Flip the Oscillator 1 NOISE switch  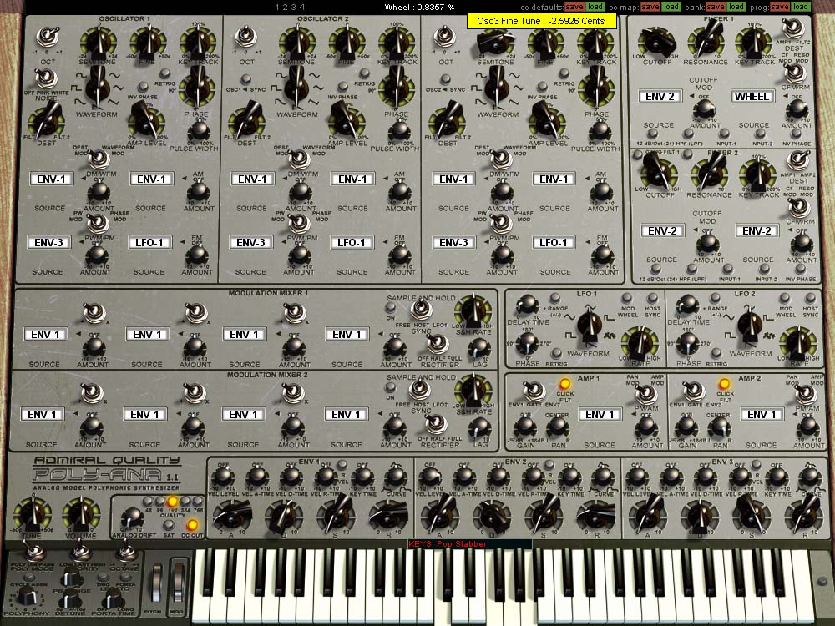[x=46, y=78]
